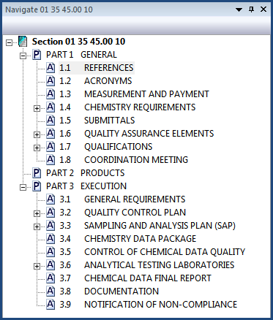Collapse the PART 1 GENERAL branch

[x=23, y=56]
